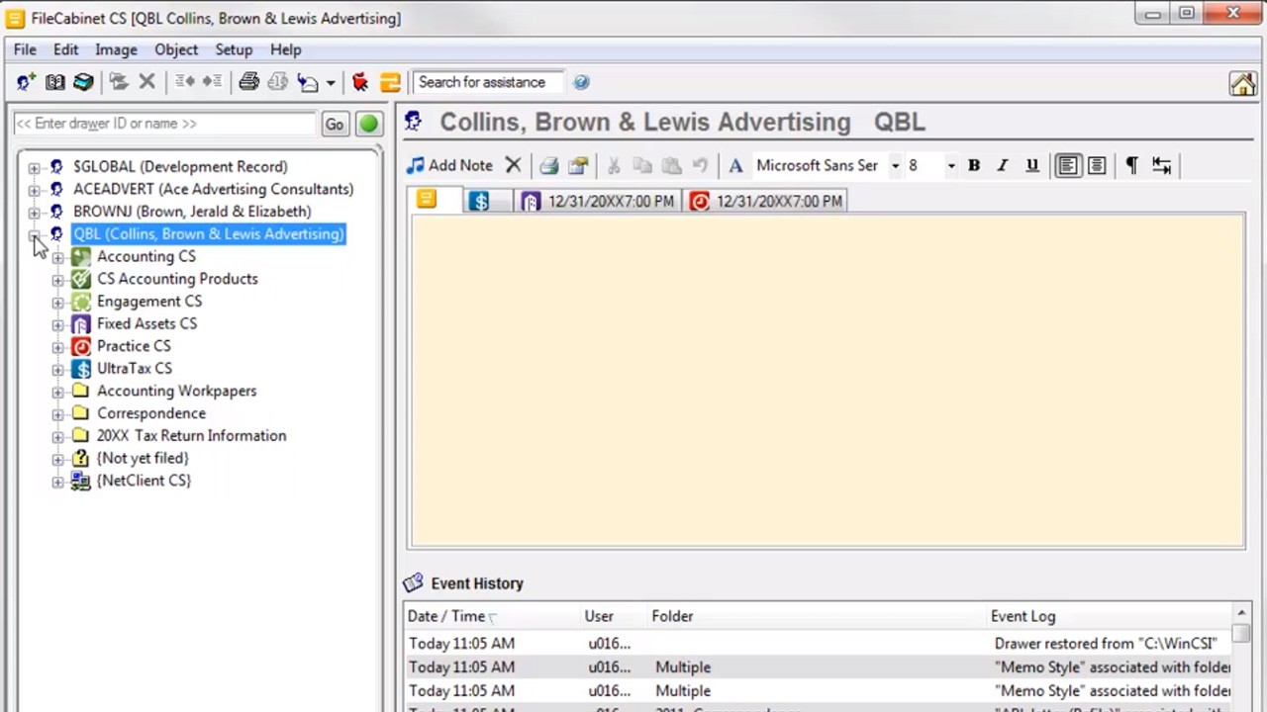Open the Microsoft Sans Serif font dropdown

tap(894, 165)
